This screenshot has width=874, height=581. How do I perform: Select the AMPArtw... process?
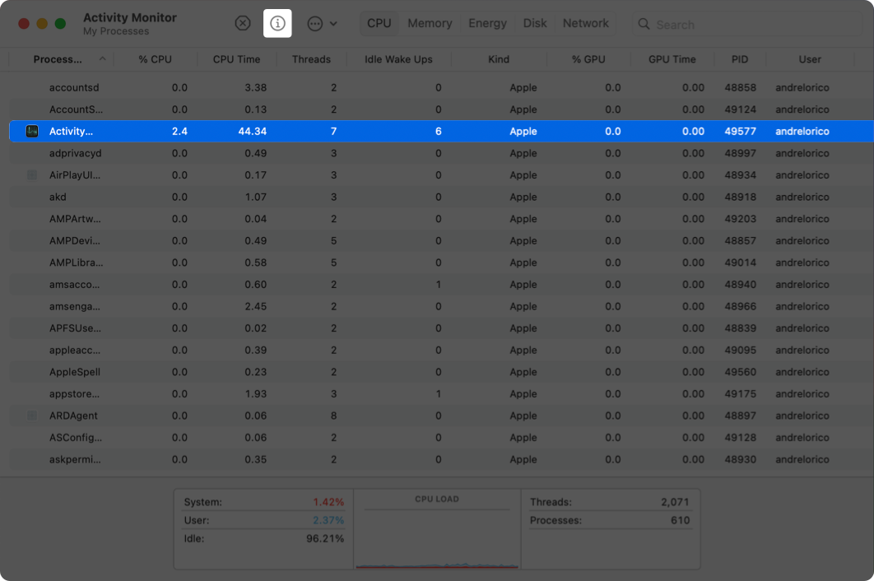(75, 219)
